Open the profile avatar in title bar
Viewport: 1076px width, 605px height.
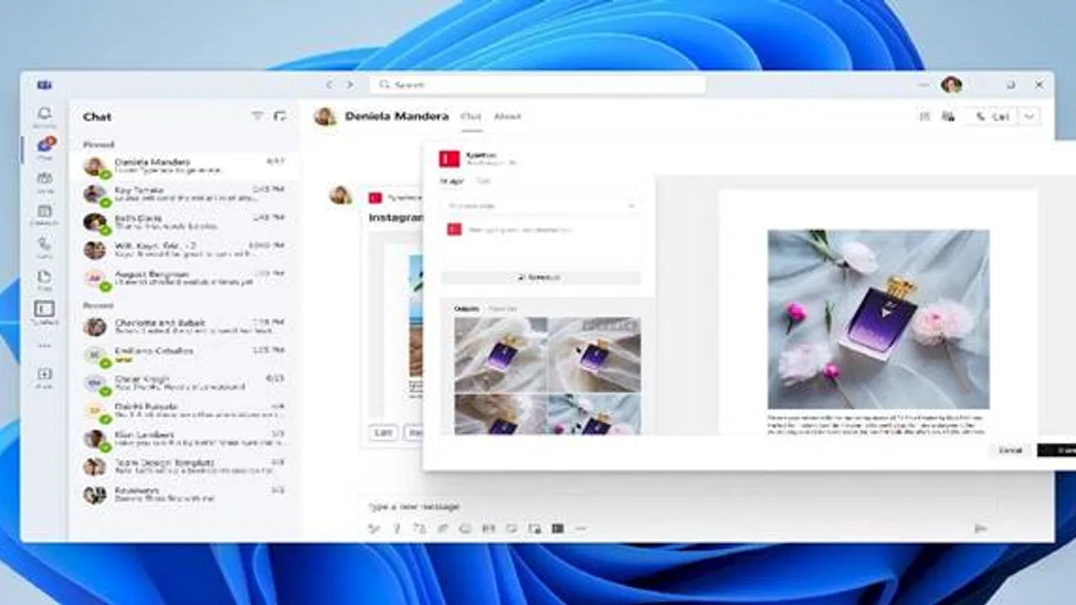tap(951, 84)
